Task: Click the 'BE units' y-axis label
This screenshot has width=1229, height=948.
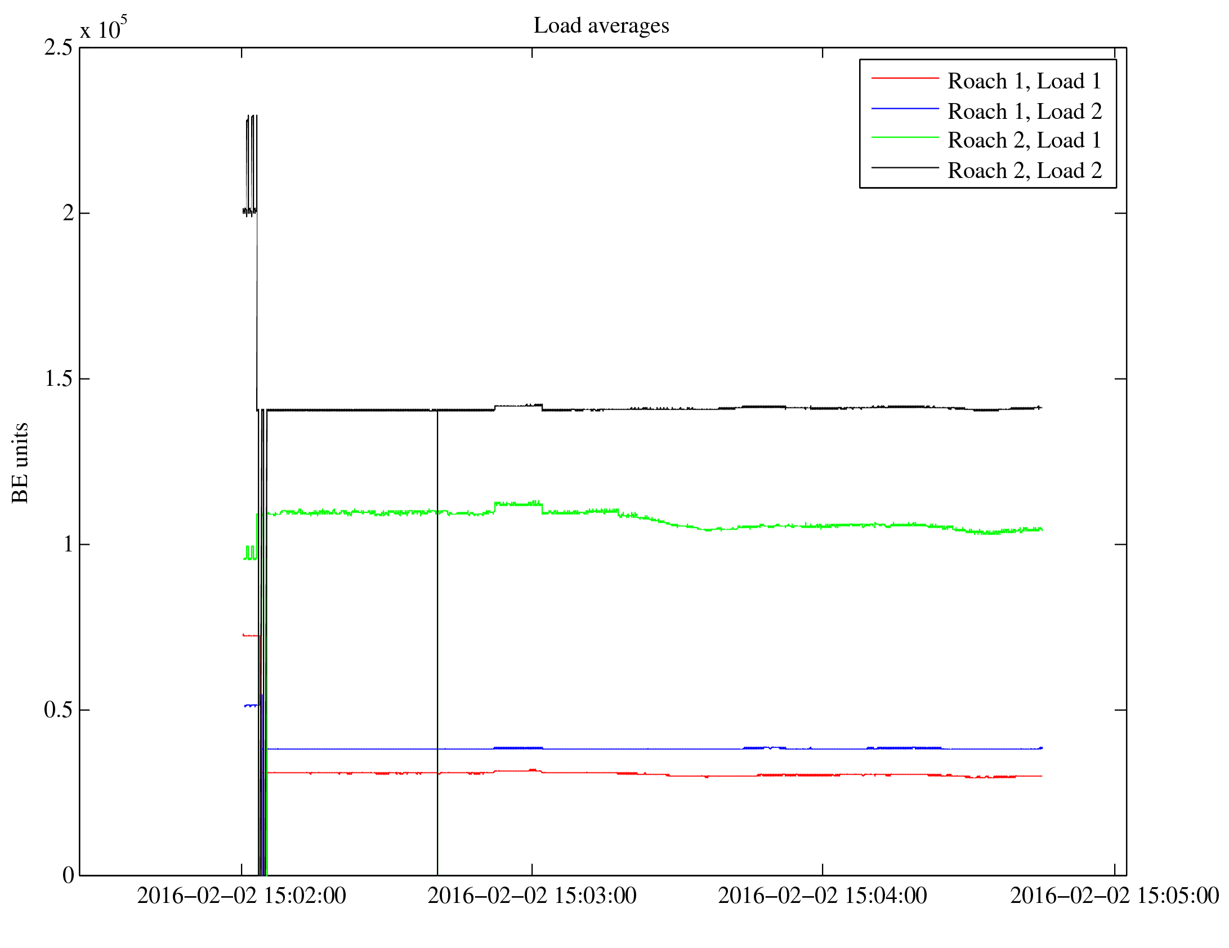Action: pos(20,462)
